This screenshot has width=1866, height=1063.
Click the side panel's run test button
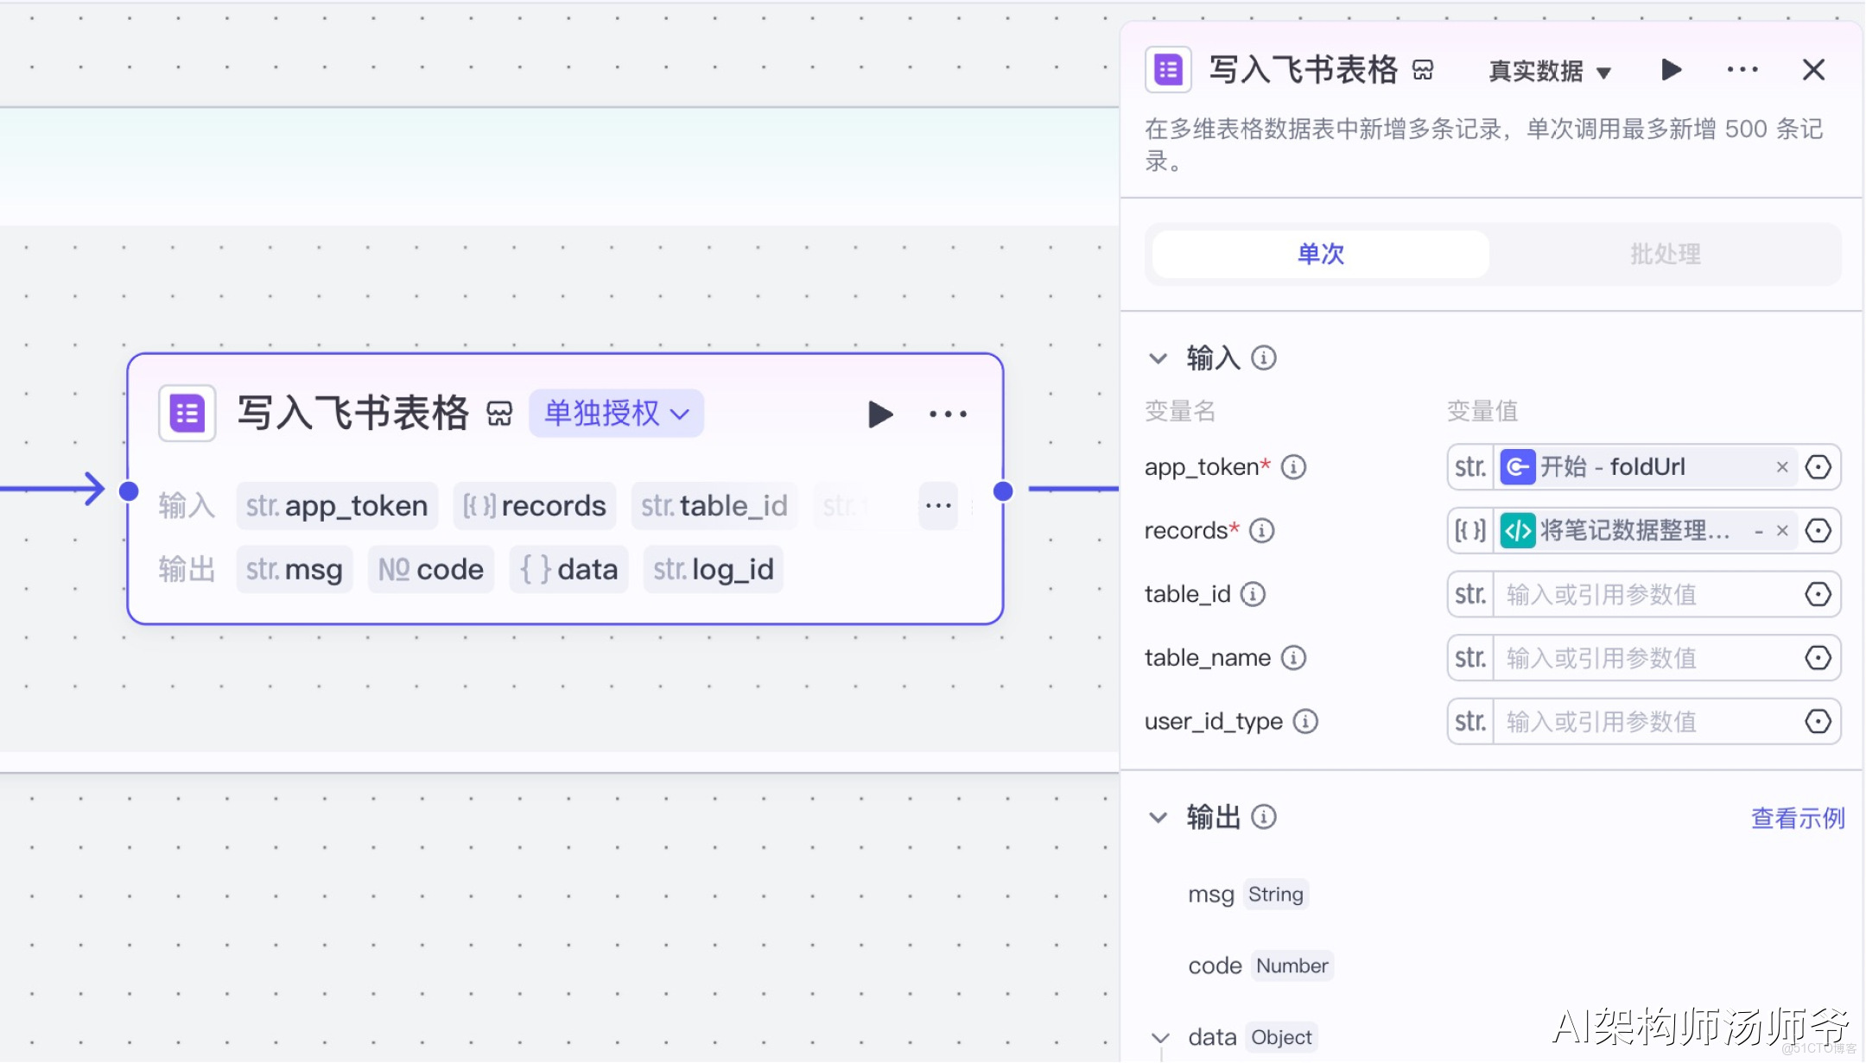click(x=1671, y=70)
